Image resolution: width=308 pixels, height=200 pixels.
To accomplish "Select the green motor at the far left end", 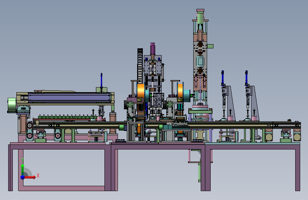I will 12,105.
